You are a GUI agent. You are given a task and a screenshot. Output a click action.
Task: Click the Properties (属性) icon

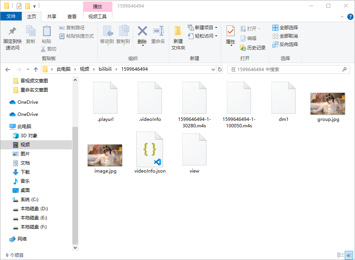tap(230, 31)
